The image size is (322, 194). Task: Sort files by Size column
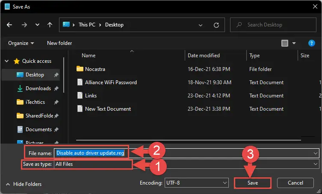(x=305, y=56)
